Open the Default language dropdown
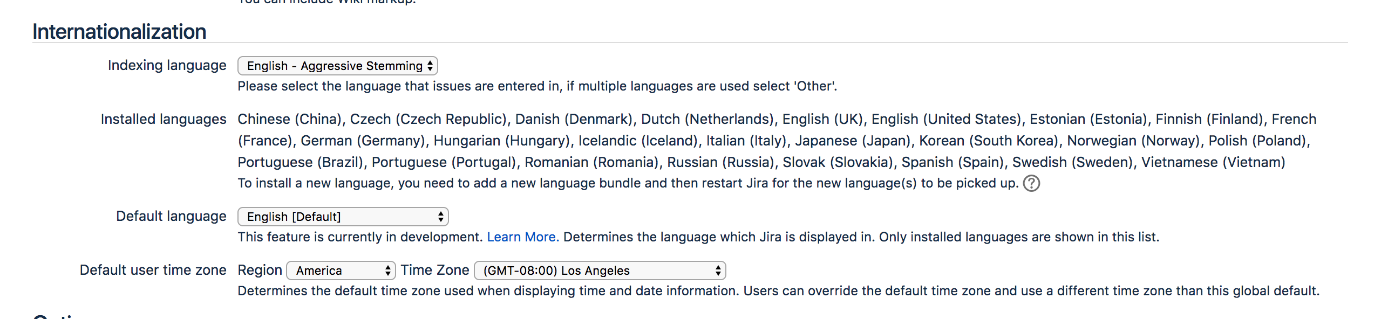This screenshot has width=1388, height=319. pyautogui.click(x=343, y=217)
